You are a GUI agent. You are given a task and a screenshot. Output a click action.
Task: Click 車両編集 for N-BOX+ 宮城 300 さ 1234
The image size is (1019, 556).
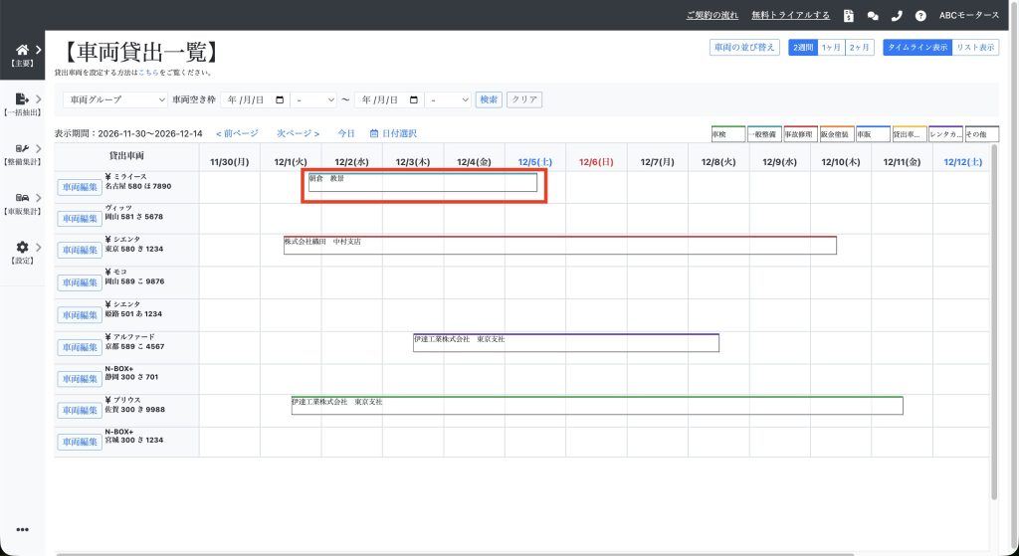[x=80, y=443]
